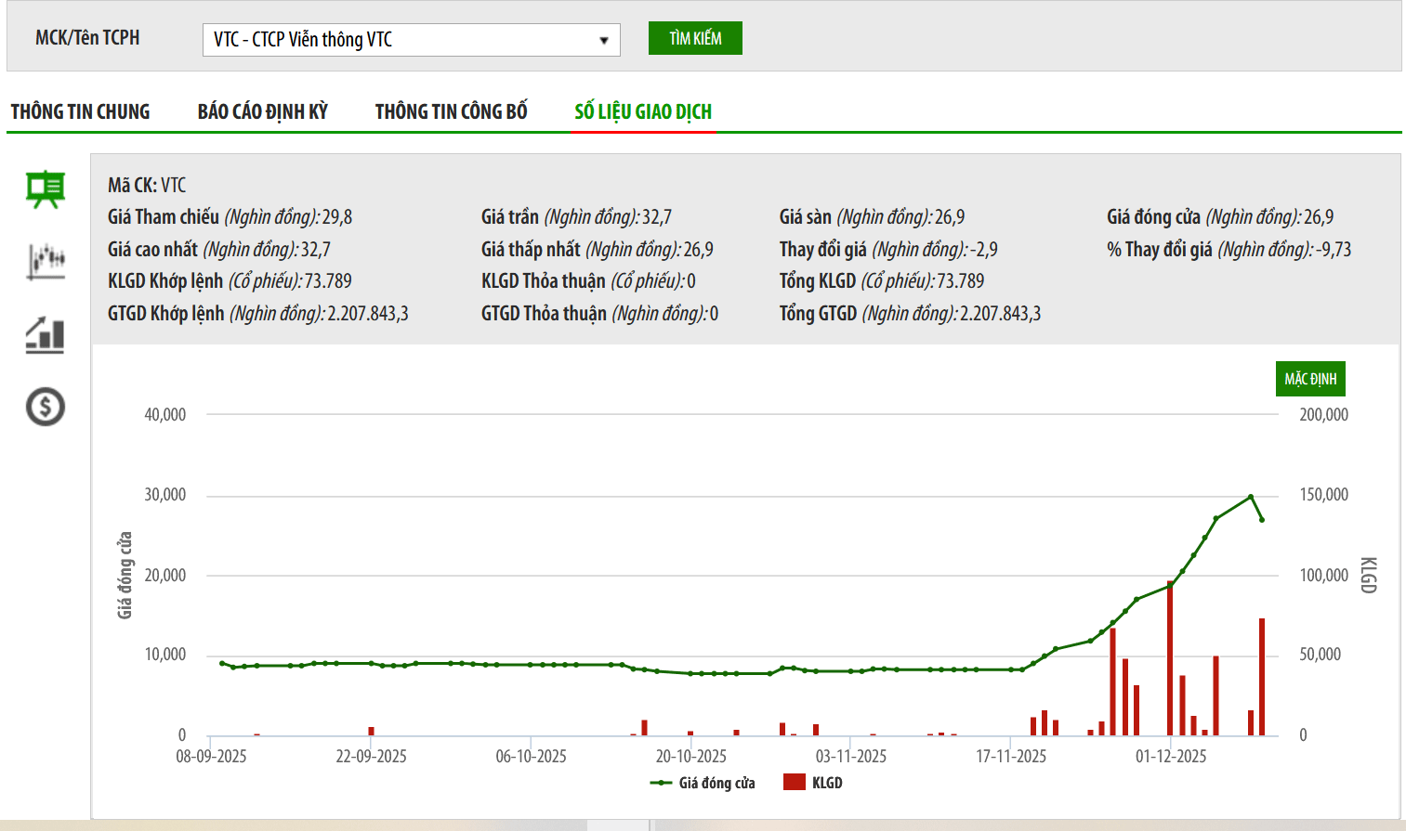Select the candlestick chart sidebar icon
The image size is (1406, 831).
pos(46,262)
